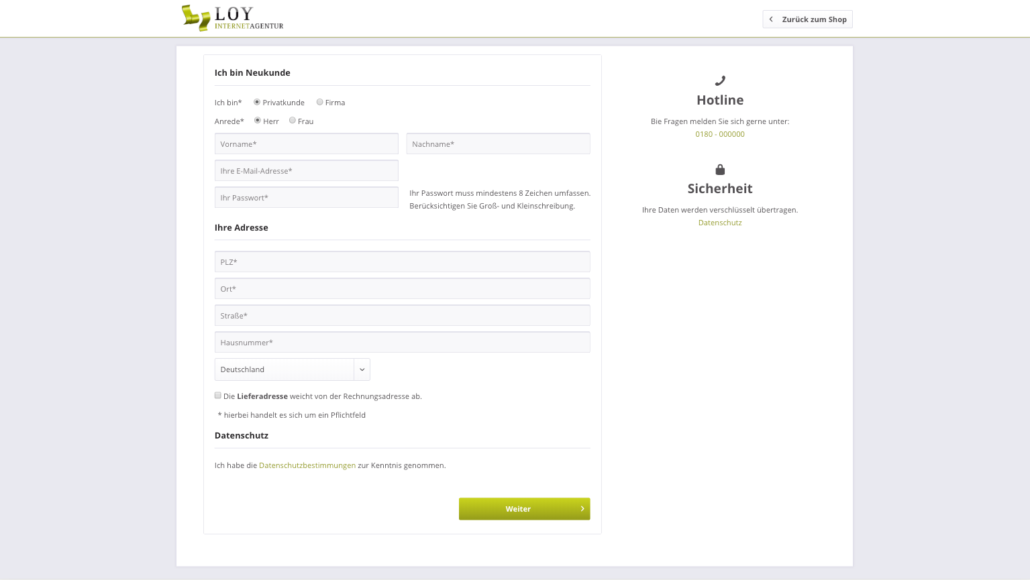Click the Ihre Adresse heading
This screenshot has width=1030, height=580.
[x=242, y=227]
